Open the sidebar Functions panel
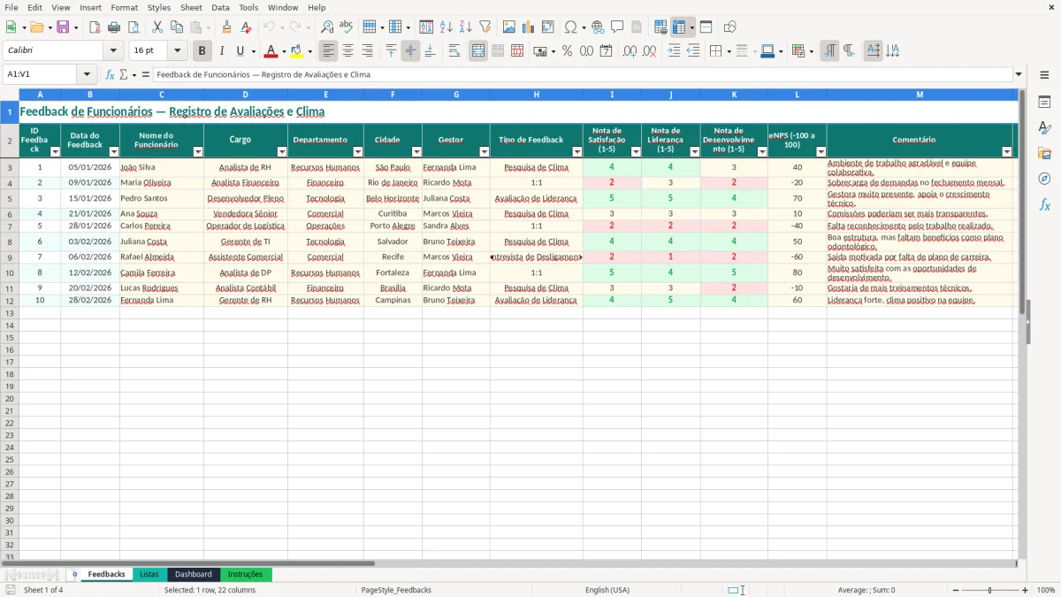 1044,204
